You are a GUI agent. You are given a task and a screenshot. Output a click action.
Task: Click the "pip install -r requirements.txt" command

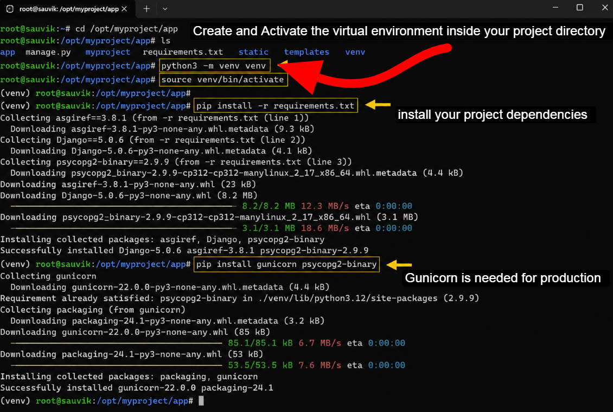coord(276,106)
